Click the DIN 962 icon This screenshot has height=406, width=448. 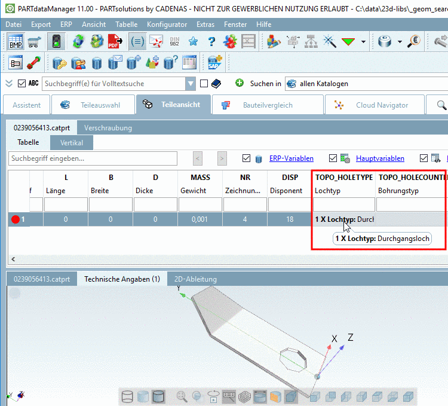click(174, 42)
